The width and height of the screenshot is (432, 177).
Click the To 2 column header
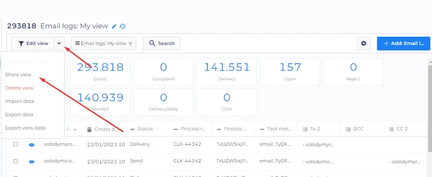(319, 129)
